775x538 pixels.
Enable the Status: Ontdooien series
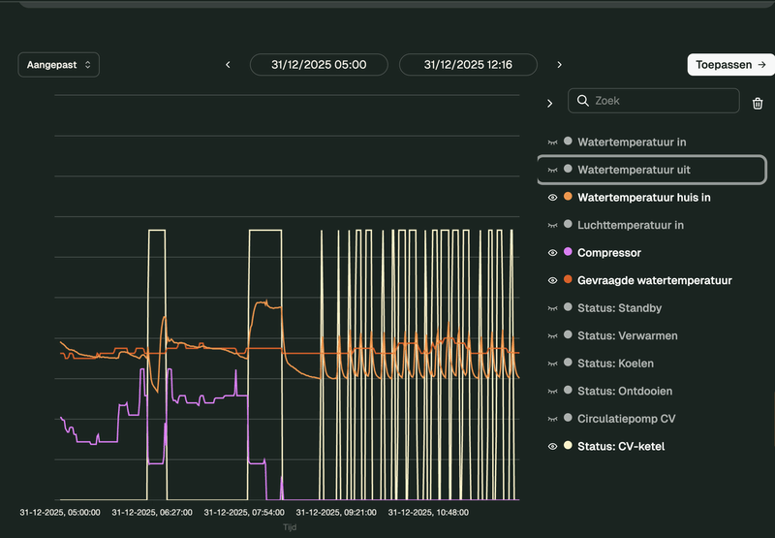click(x=553, y=392)
